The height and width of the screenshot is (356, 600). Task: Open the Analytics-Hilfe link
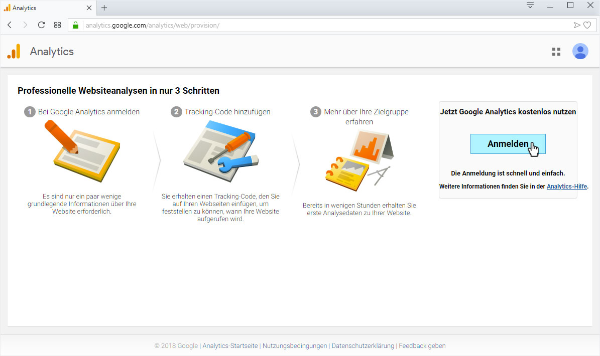567,187
